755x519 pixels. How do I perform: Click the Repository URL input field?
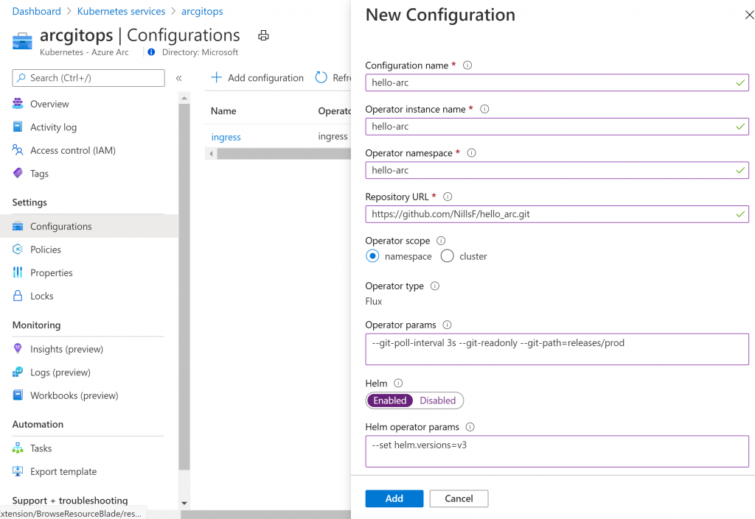click(x=557, y=213)
